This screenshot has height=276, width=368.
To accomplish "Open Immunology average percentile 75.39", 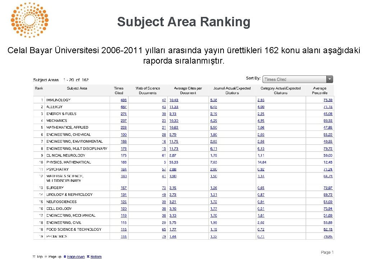I will (328, 100).
